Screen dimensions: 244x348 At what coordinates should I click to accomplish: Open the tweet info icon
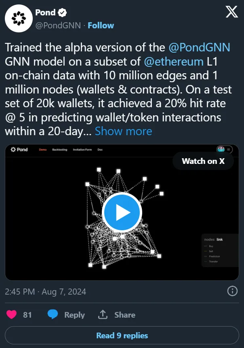232,291
